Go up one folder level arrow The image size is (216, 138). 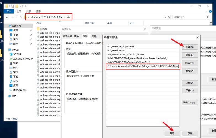click(21, 17)
